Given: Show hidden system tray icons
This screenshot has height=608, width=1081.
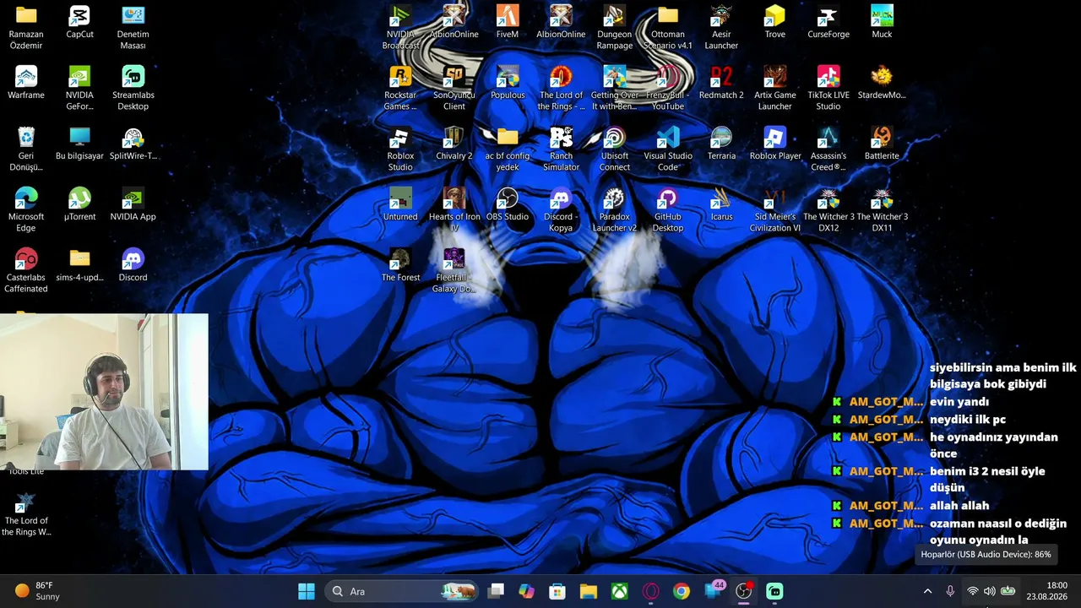Looking at the screenshot, I should [927, 591].
